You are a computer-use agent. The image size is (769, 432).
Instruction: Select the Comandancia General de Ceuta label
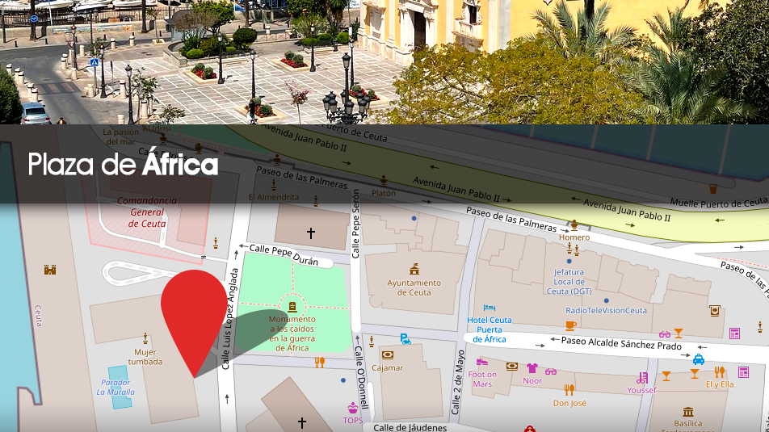coord(147,212)
